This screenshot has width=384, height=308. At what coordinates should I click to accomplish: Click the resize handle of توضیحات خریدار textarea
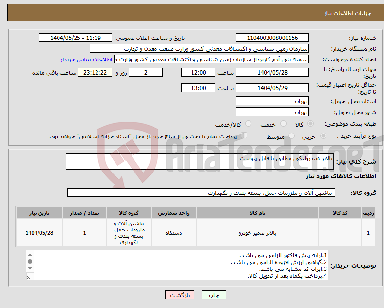tap(28, 278)
